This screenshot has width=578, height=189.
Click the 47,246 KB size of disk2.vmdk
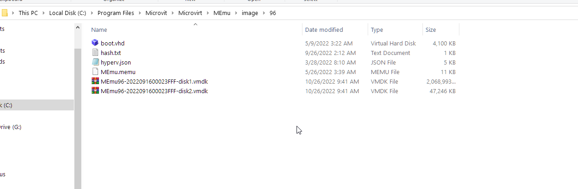443,91
